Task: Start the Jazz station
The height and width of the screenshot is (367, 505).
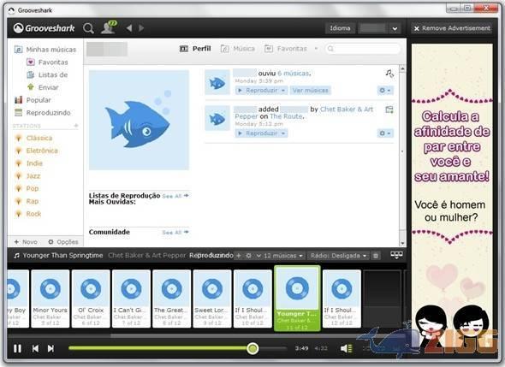Action: click(x=28, y=175)
